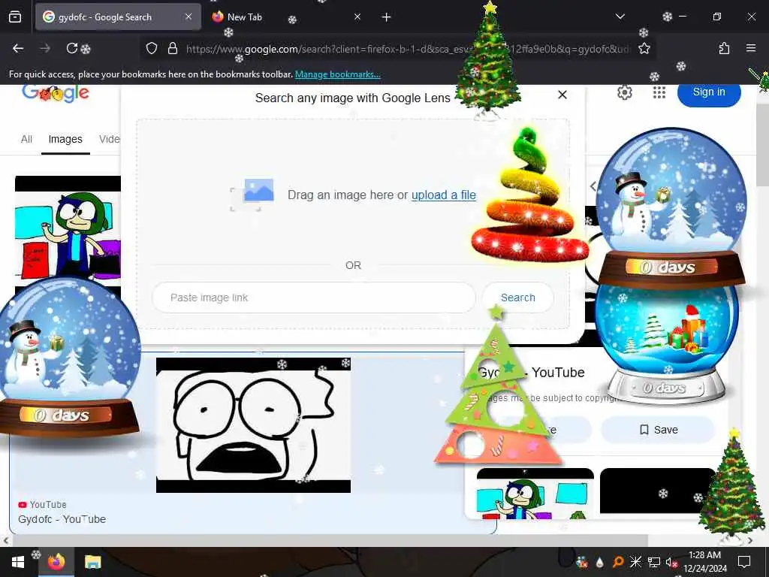The width and height of the screenshot is (769, 577).
Task: Switch to the All search tab
Action: (x=26, y=139)
